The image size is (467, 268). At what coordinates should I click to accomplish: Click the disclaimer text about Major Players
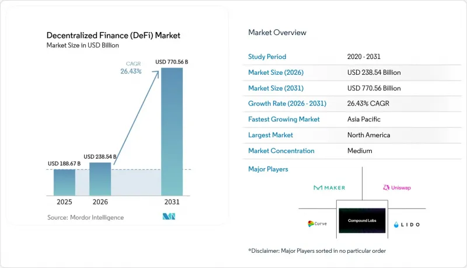click(317, 250)
